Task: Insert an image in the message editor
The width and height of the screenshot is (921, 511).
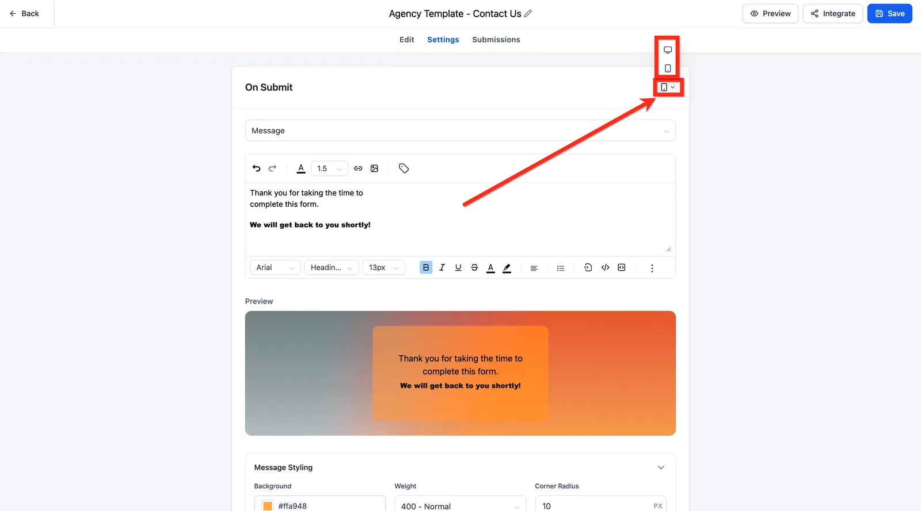Action: click(x=374, y=168)
